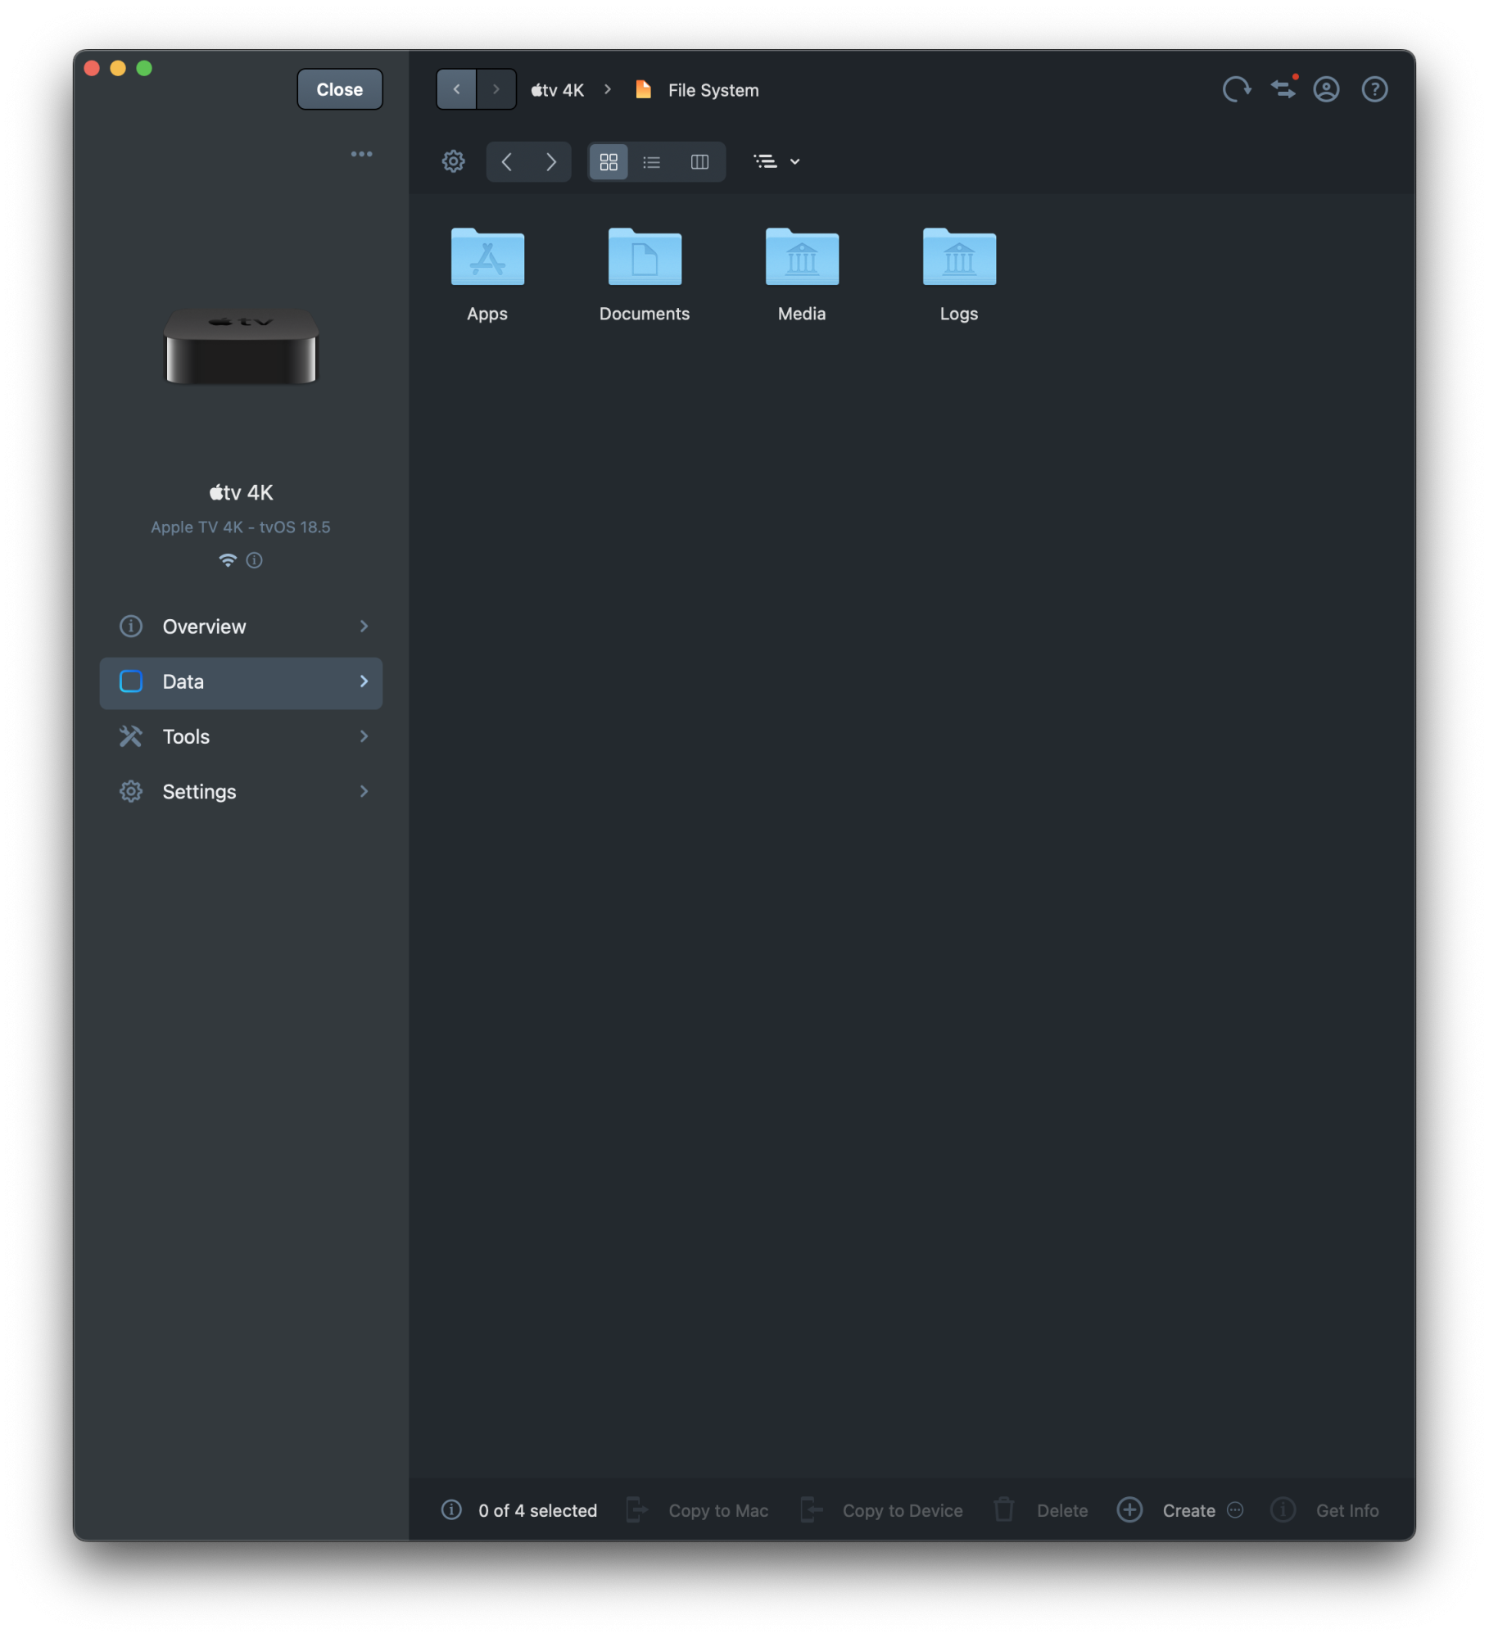Click the chevron between breadcrumb items
The image size is (1489, 1638).
click(608, 89)
